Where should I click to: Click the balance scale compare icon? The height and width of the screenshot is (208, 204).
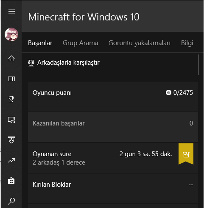(x=31, y=63)
